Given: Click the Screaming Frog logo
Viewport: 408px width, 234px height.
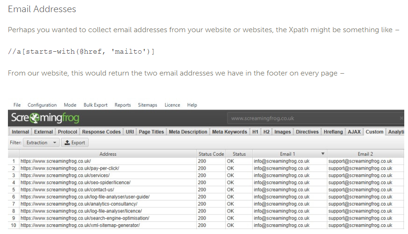Looking at the screenshot, I should (x=45, y=118).
